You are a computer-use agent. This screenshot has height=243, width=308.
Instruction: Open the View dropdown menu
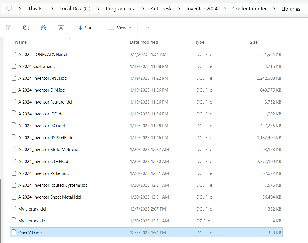120,28
